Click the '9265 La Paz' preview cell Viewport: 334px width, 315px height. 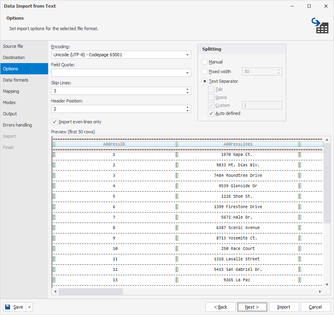point(237,280)
